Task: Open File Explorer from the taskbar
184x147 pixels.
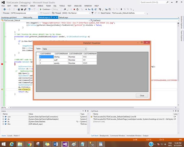Action: point(20,143)
